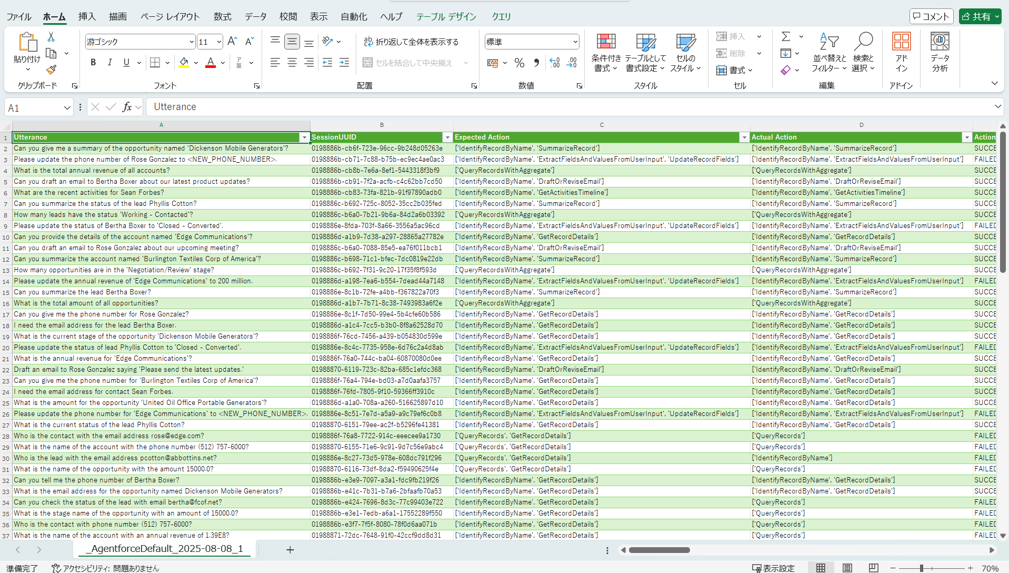Decrease decimal places icon
This screenshot has height=573, width=1009.
pos(572,63)
